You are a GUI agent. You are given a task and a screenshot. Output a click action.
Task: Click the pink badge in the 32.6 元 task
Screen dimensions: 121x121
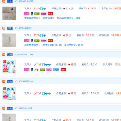click(44, 14)
